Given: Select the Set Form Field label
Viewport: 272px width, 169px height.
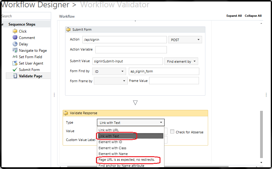Looking at the screenshot, I should coord(30,57).
